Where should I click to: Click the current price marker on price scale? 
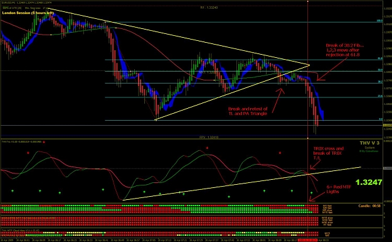tap(388, 125)
